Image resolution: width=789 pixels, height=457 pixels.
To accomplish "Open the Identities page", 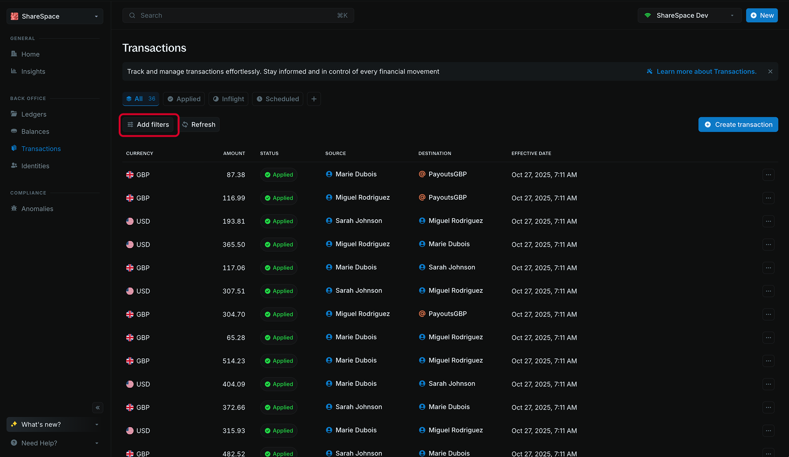I will pyautogui.click(x=35, y=166).
